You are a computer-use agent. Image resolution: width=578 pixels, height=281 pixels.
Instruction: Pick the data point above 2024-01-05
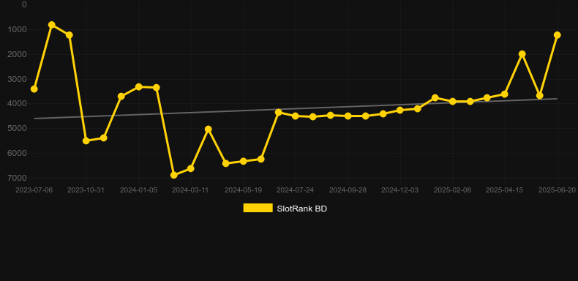click(x=138, y=87)
